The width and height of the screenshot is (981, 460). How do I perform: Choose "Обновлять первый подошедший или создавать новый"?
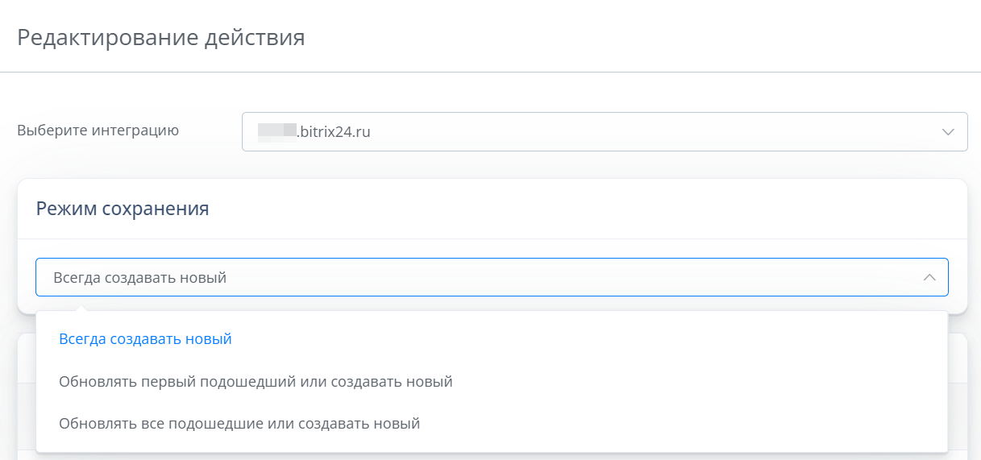click(x=256, y=381)
